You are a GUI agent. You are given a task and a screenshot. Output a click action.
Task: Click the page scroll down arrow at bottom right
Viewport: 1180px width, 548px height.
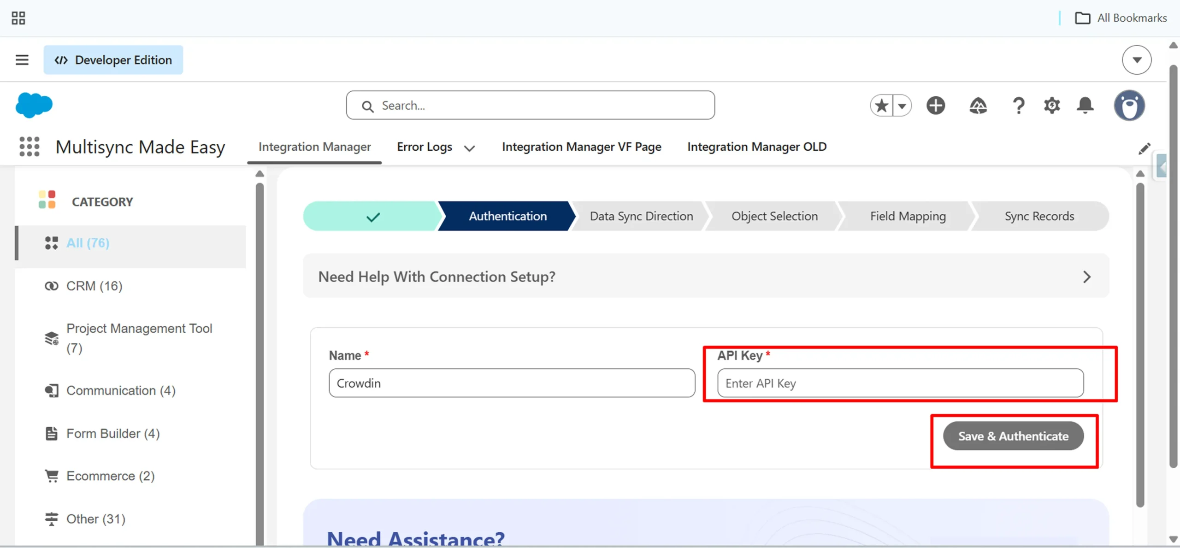click(x=1174, y=539)
